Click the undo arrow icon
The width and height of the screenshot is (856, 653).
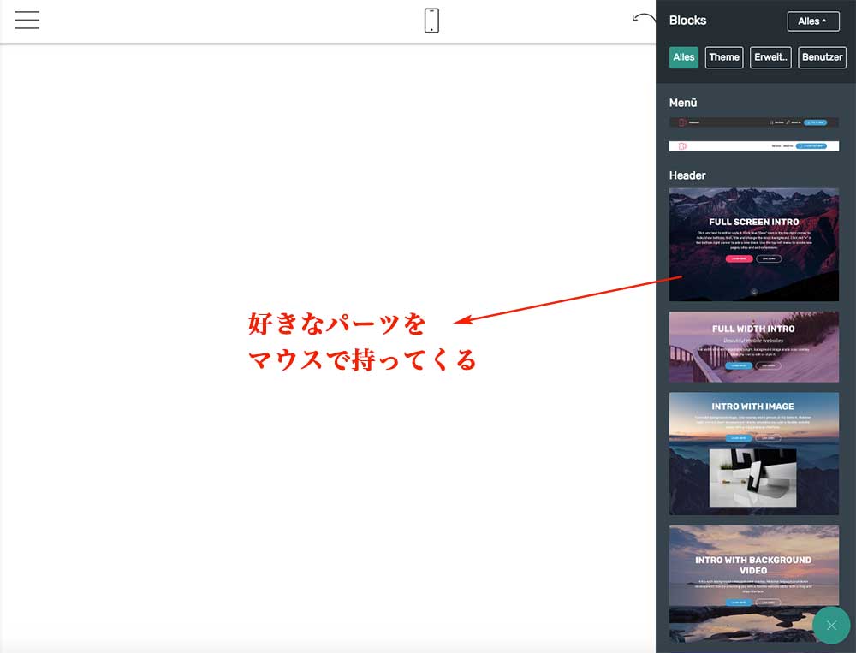tap(644, 18)
